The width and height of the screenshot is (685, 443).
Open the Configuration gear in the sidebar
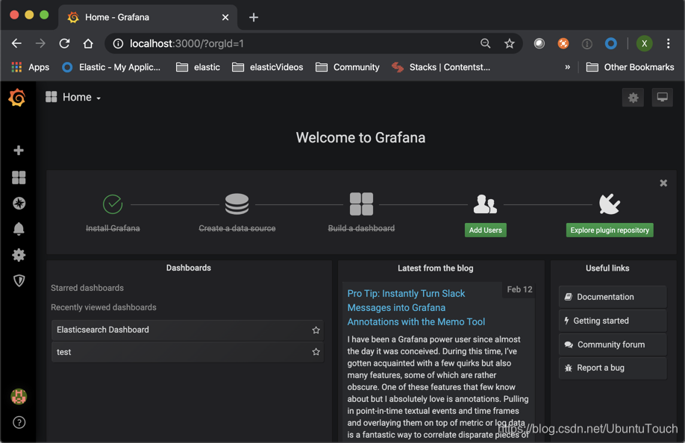(19, 255)
